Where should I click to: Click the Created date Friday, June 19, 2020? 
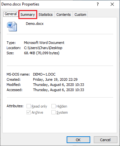point(55,79)
